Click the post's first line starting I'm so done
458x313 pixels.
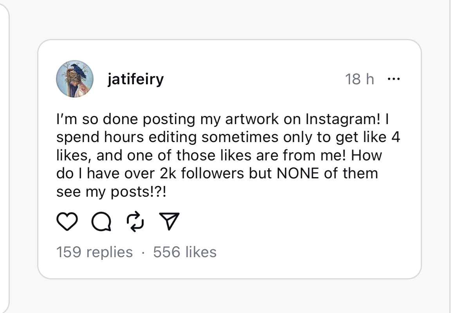pyautogui.click(x=223, y=119)
